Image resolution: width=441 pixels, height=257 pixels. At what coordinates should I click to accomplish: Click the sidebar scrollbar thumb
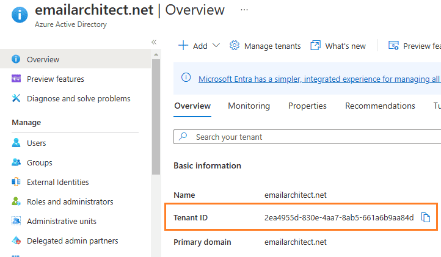coord(156,117)
